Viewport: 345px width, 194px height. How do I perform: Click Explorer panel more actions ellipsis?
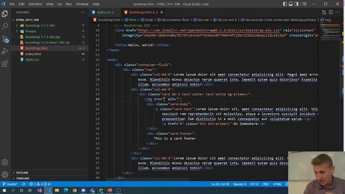pos(82,12)
